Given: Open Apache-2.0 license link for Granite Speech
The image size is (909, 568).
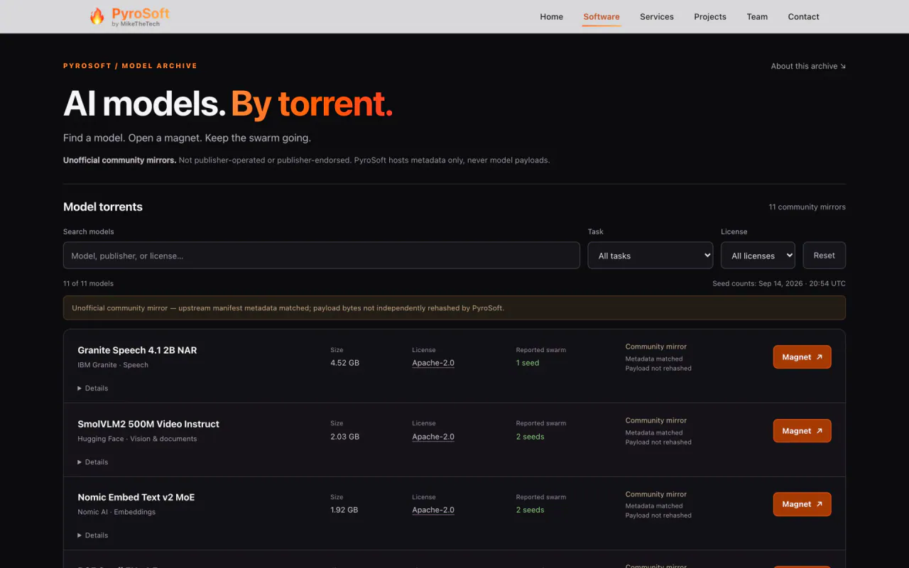Looking at the screenshot, I should tap(433, 363).
